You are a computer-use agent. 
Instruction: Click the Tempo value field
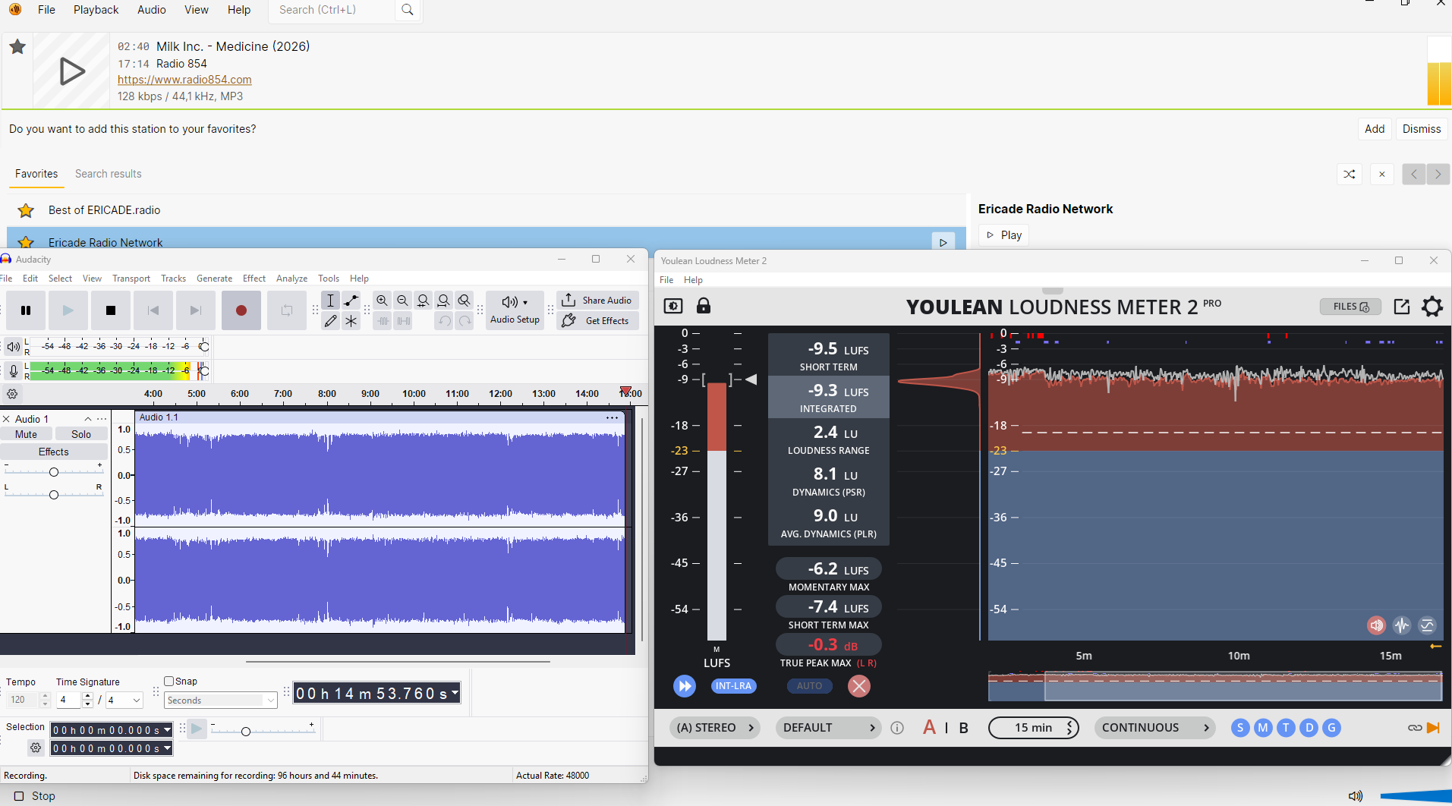(23, 700)
